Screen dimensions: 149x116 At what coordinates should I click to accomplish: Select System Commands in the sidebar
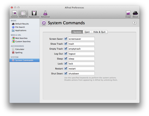[x=24, y=60]
